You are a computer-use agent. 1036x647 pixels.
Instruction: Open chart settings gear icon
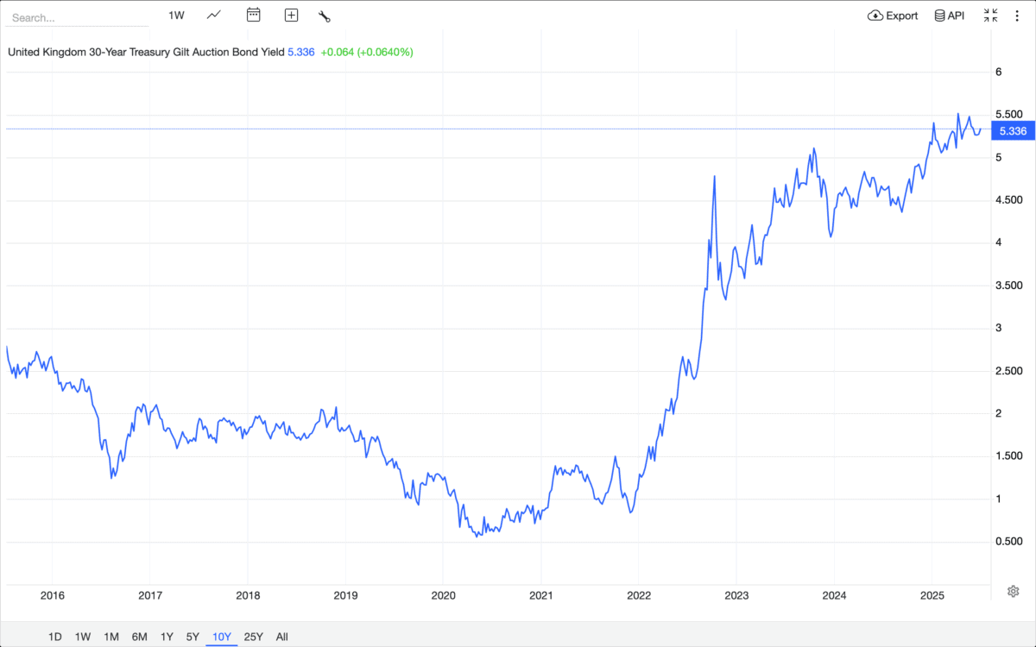click(1014, 591)
